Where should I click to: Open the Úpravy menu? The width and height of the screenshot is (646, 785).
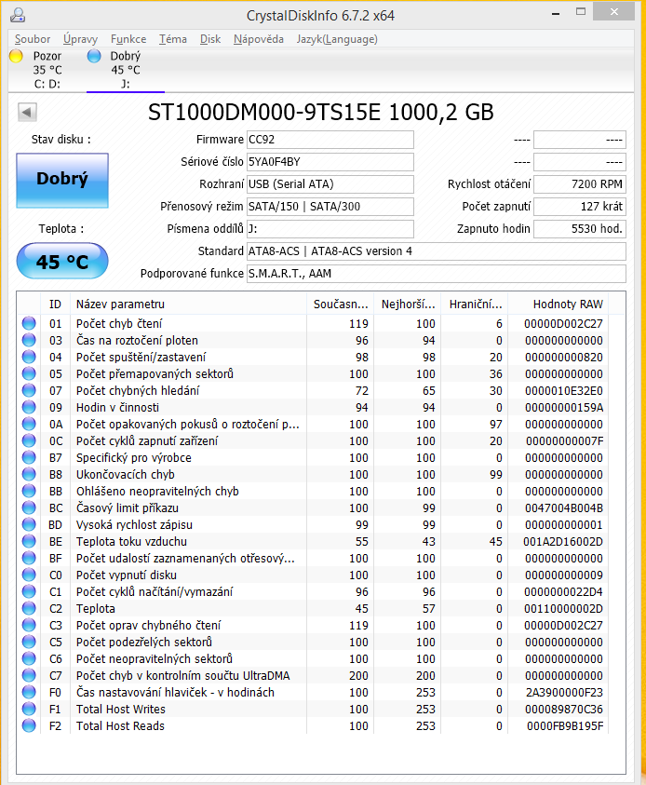(x=80, y=39)
